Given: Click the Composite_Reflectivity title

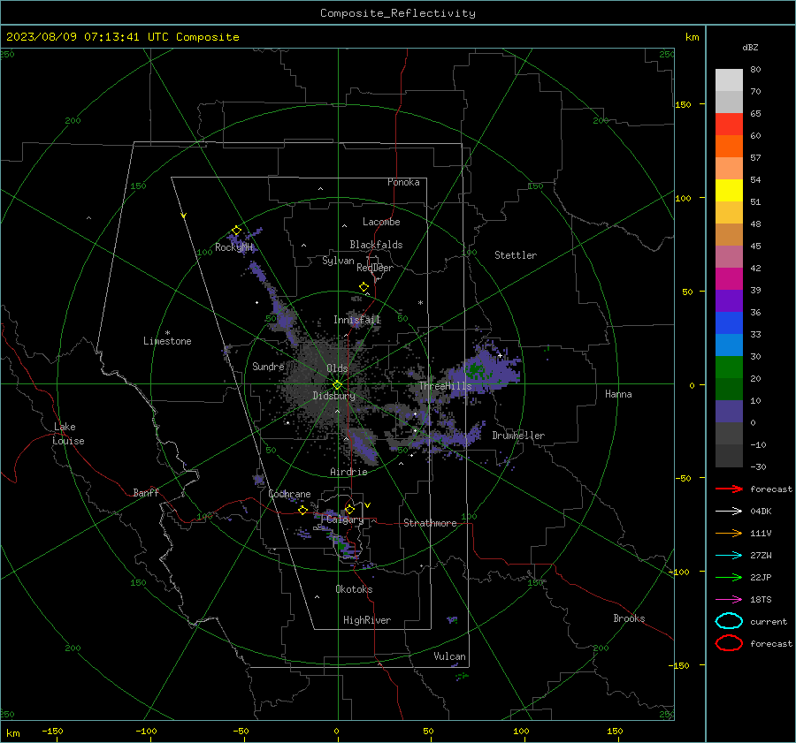Looking at the screenshot, I should click(x=398, y=13).
